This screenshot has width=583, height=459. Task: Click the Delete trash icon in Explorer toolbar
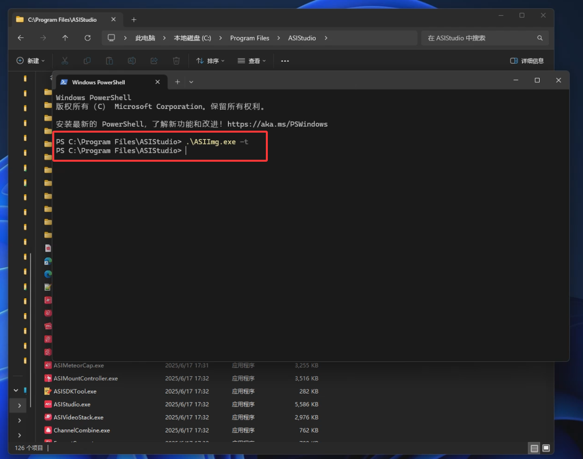[x=176, y=61]
